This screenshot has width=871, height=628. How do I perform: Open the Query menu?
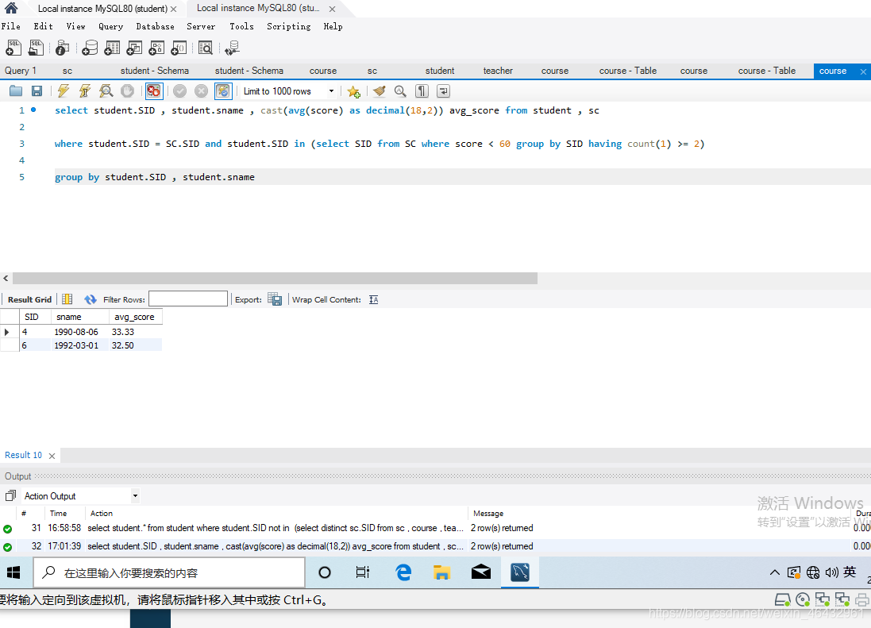[x=110, y=26]
